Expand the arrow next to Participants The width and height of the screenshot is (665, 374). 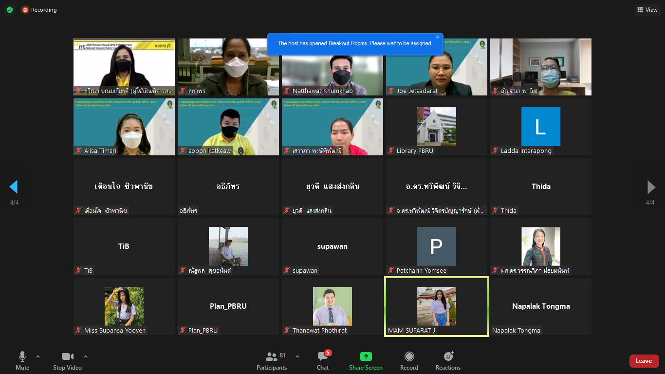297,356
